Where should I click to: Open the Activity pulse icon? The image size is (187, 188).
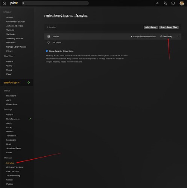coord(157,3)
